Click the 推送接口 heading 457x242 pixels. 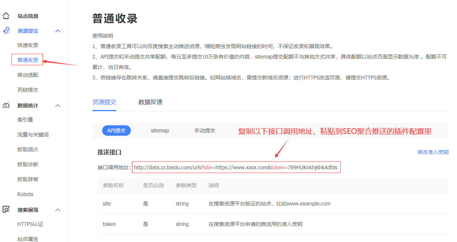pos(110,152)
